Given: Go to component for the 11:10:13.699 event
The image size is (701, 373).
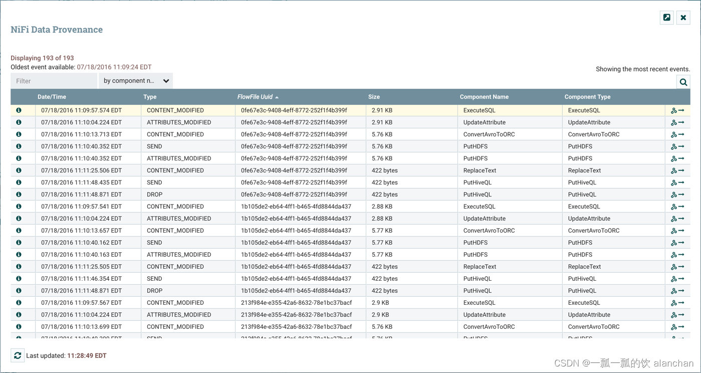Looking at the screenshot, I should [x=681, y=327].
